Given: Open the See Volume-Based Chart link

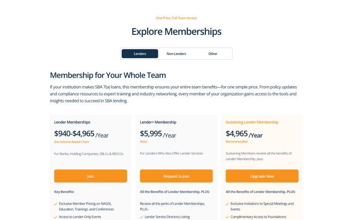Looking at the screenshot, I should coord(71,142).
